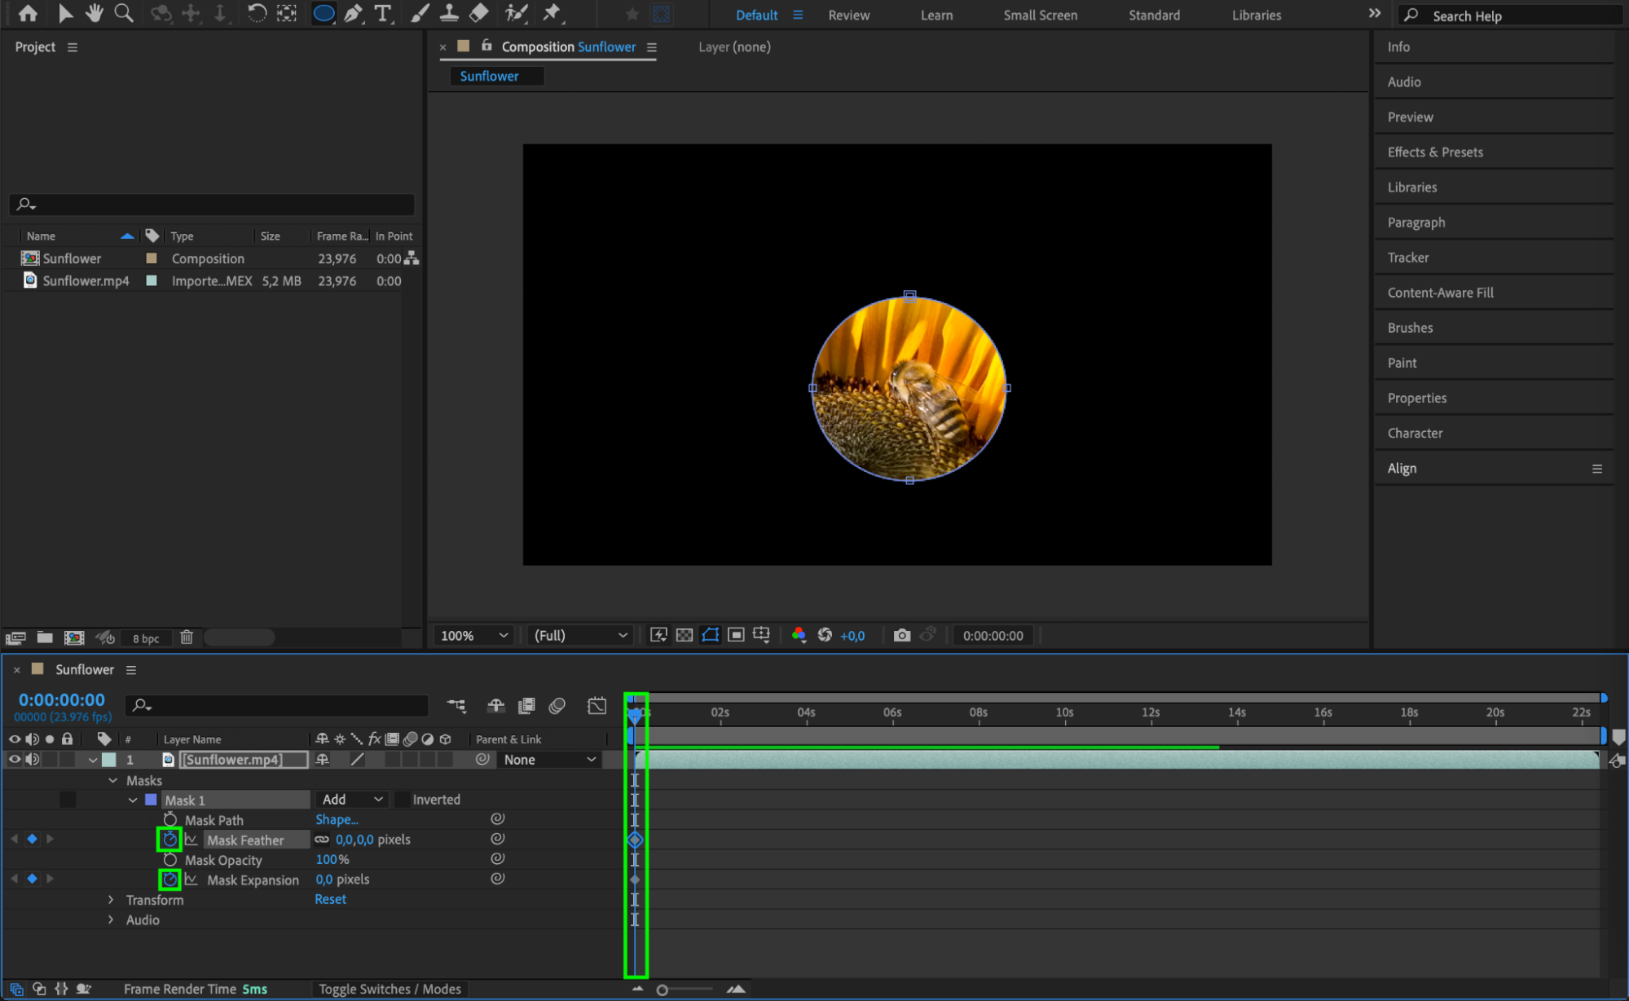Open the mask mode Add dropdown
Viewport: 1629px width, 1001px height.
[351, 800]
